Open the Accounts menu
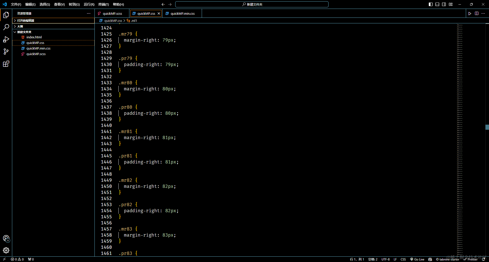The image size is (489, 262). pyautogui.click(x=6, y=238)
